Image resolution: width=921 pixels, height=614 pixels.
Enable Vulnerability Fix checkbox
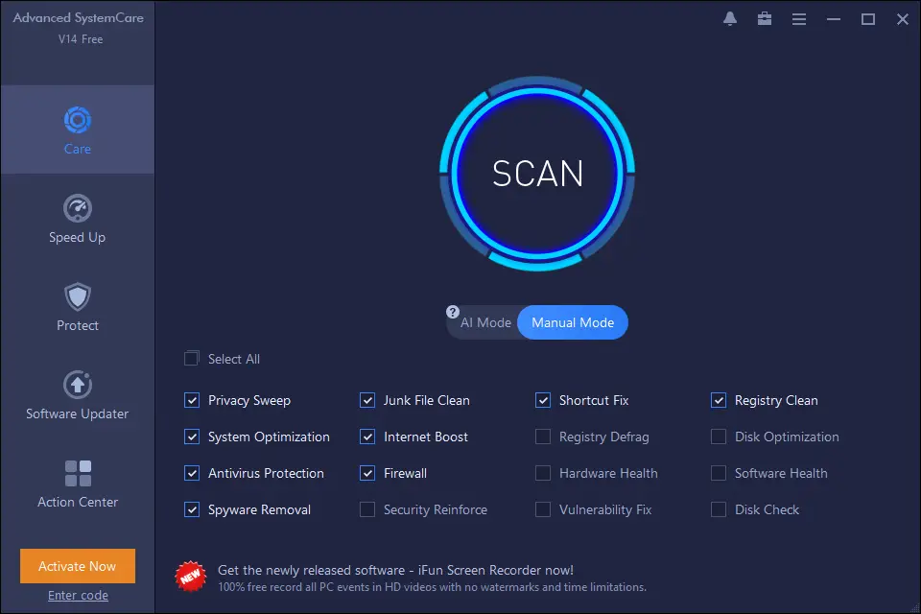[543, 509]
